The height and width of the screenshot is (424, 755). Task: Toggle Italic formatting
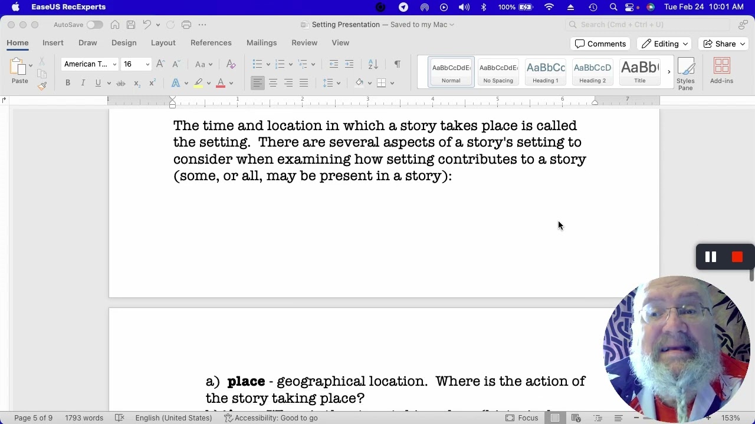pyautogui.click(x=83, y=83)
